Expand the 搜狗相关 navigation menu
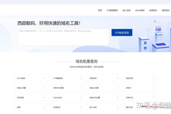Viewport: 171px width, 114px height. (166, 10)
